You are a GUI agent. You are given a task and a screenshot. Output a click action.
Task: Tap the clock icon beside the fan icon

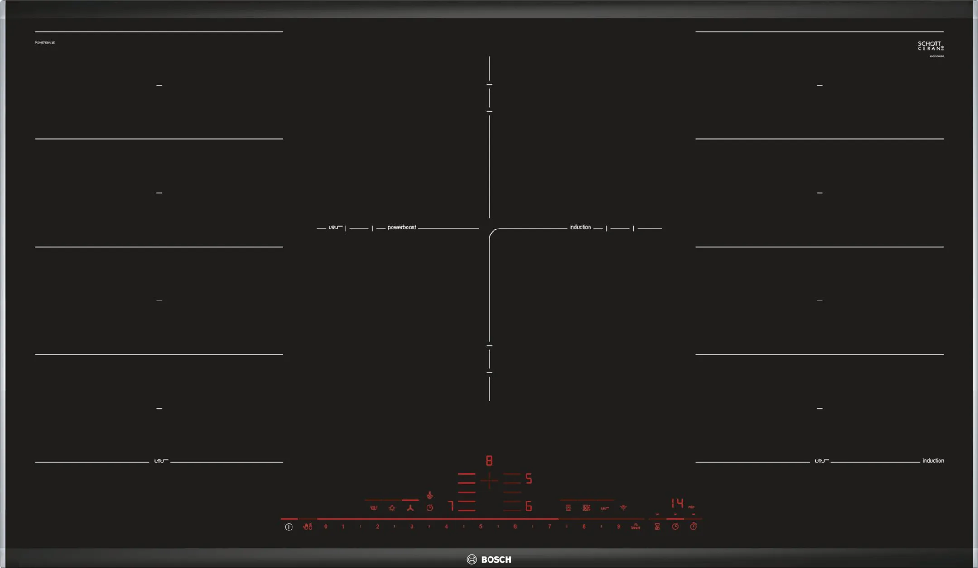(430, 508)
